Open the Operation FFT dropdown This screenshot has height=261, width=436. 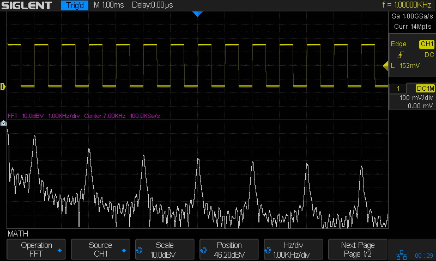tap(36, 250)
